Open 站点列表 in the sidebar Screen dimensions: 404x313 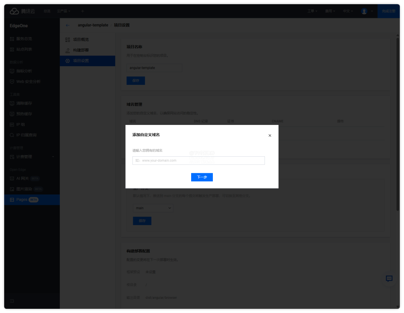[32, 49]
